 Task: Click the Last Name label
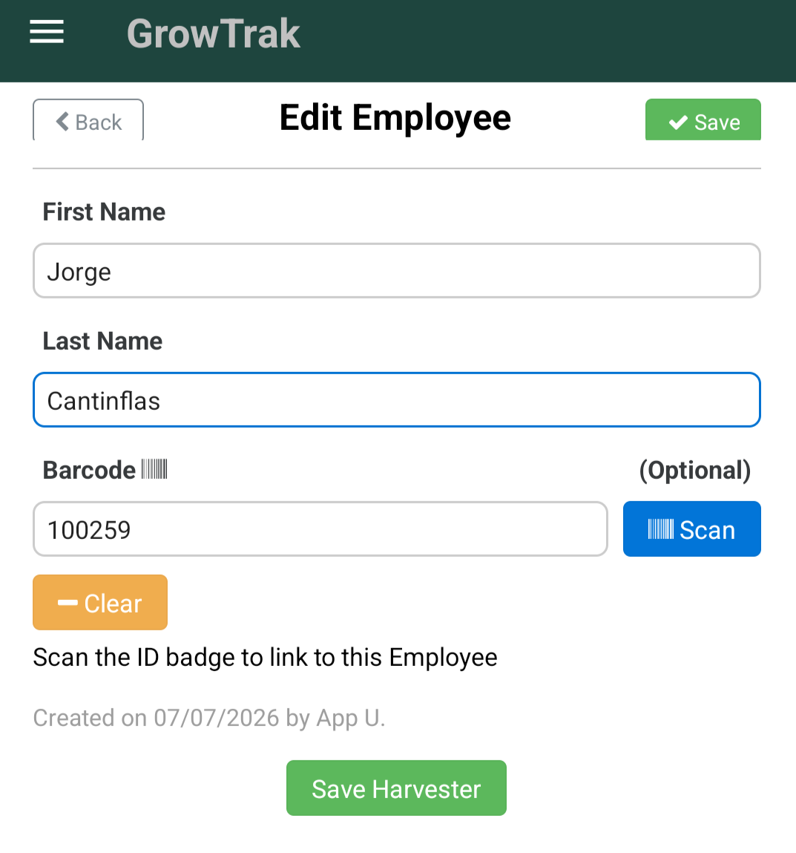(102, 341)
